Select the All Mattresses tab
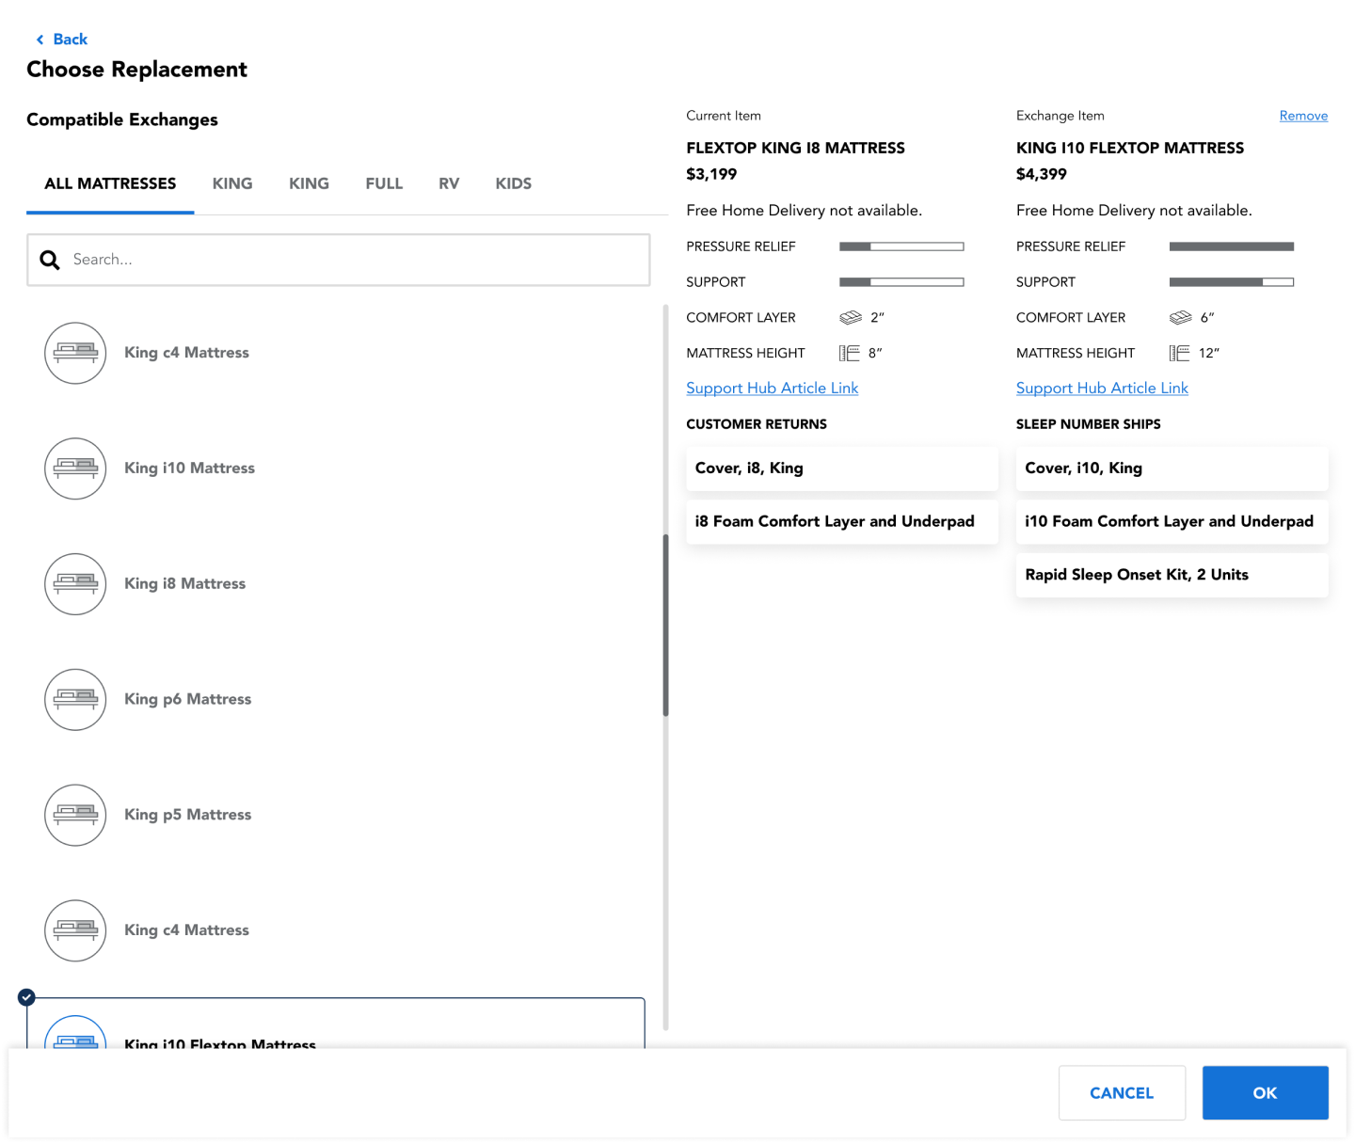 tap(110, 183)
